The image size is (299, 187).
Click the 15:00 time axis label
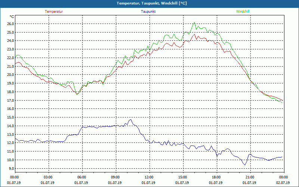pyautogui.click(x=183, y=177)
